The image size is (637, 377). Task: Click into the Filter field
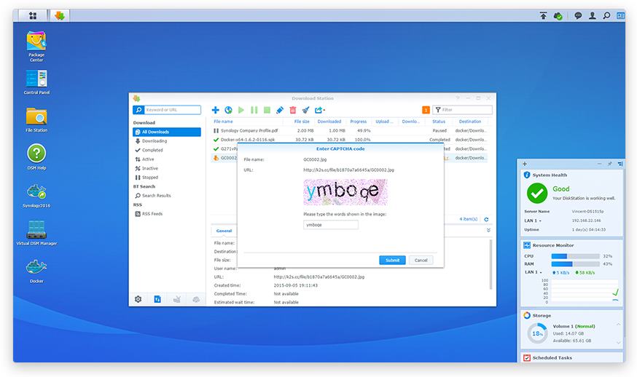click(x=462, y=110)
